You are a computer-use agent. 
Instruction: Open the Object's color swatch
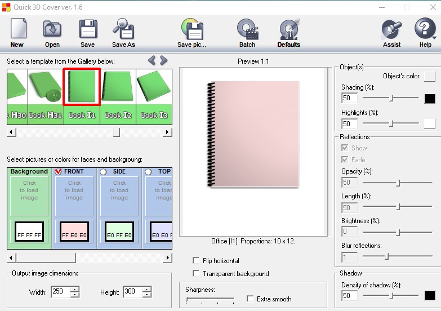[429, 77]
